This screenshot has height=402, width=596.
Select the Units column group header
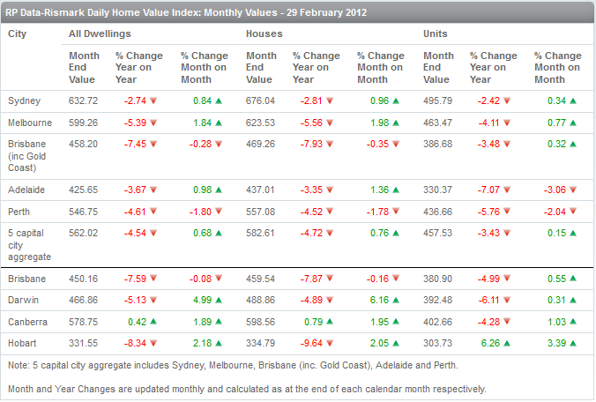[436, 33]
